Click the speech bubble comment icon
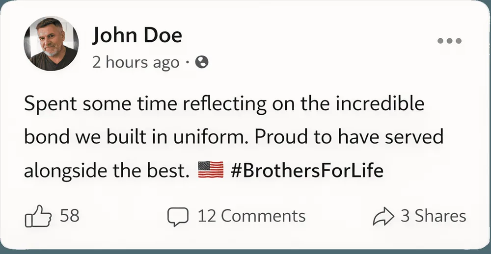 point(178,216)
